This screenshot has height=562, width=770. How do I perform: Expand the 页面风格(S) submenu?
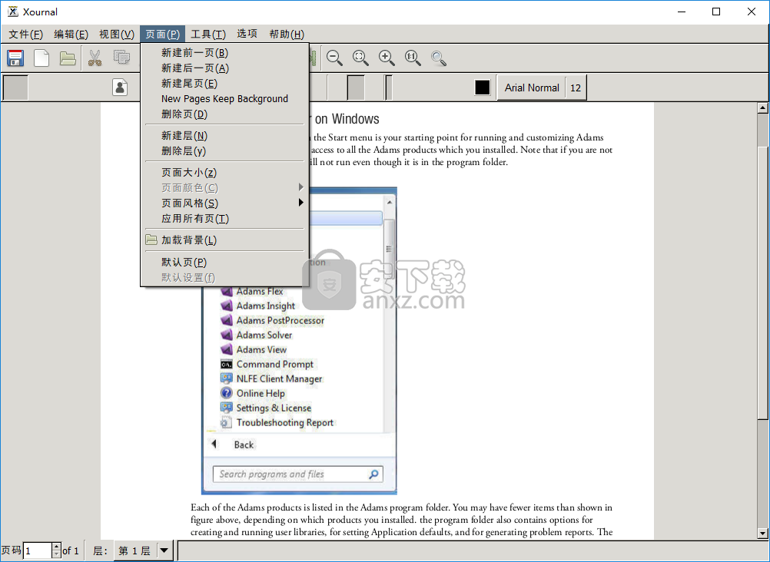click(x=225, y=203)
